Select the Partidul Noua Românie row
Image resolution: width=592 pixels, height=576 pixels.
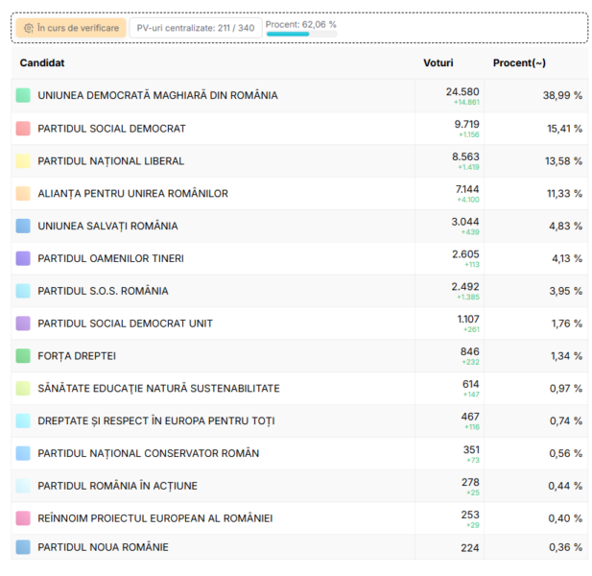pyautogui.click(x=103, y=547)
